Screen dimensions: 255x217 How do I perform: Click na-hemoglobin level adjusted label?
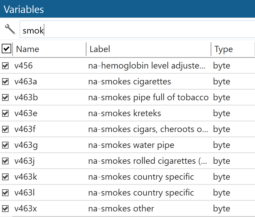147,66
